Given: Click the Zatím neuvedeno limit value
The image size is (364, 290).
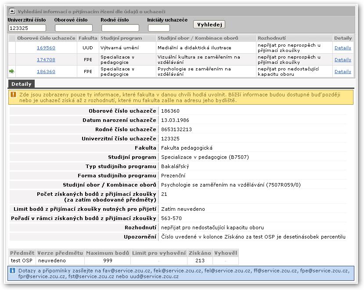Looking at the screenshot, I should tap(183, 209).
